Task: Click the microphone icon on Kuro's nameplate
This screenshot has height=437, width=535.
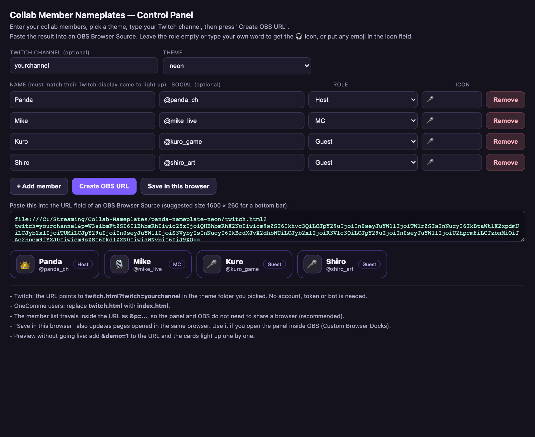Action: (x=212, y=264)
